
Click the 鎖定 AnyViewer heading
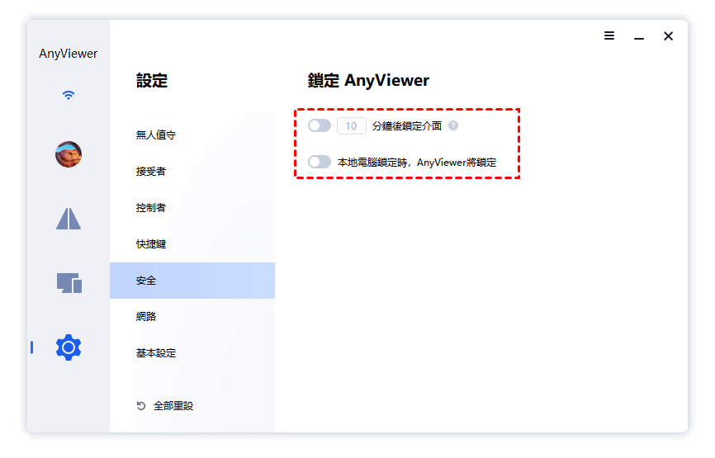(x=368, y=81)
